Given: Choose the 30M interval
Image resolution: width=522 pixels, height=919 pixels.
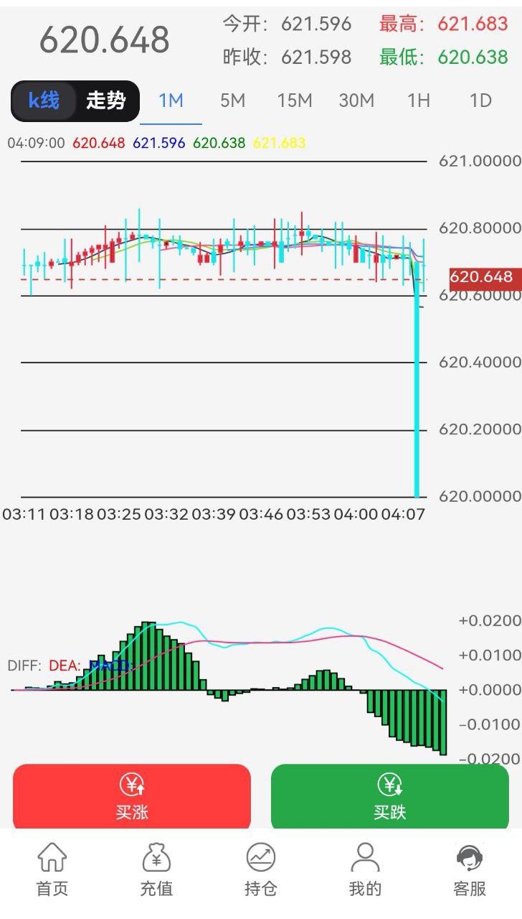Looking at the screenshot, I should pyautogui.click(x=356, y=101).
